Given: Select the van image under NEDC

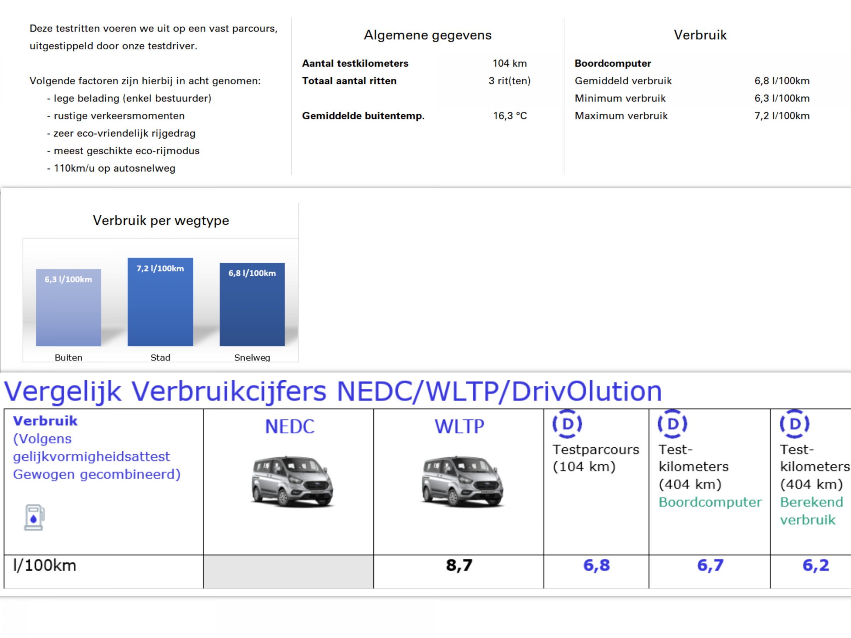Looking at the screenshot, I should point(292,481).
